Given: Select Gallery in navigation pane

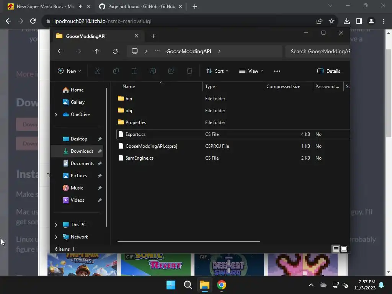Looking at the screenshot, I should (77, 102).
